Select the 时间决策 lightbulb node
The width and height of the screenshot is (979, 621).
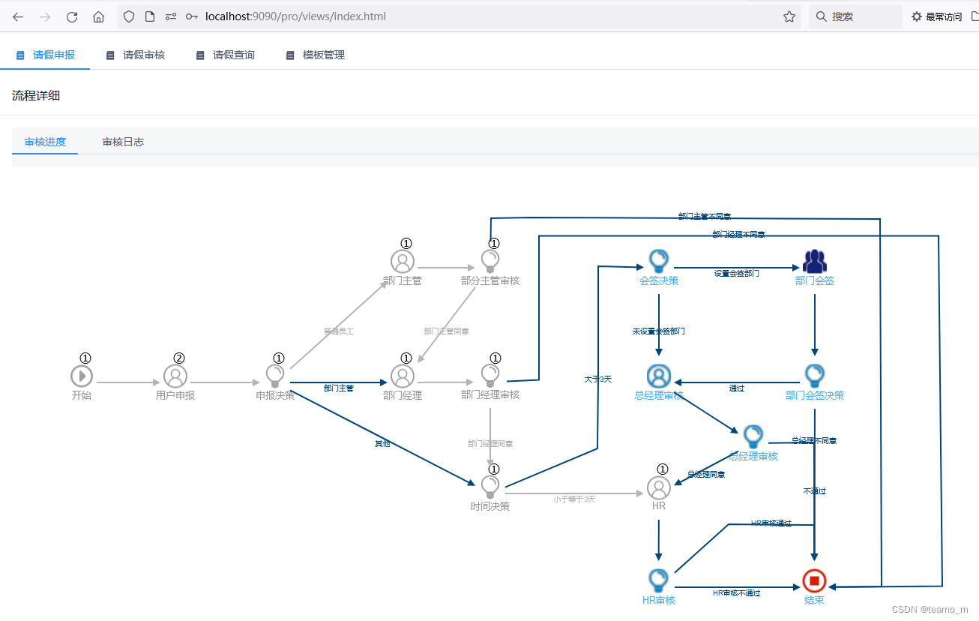point(490,487)
